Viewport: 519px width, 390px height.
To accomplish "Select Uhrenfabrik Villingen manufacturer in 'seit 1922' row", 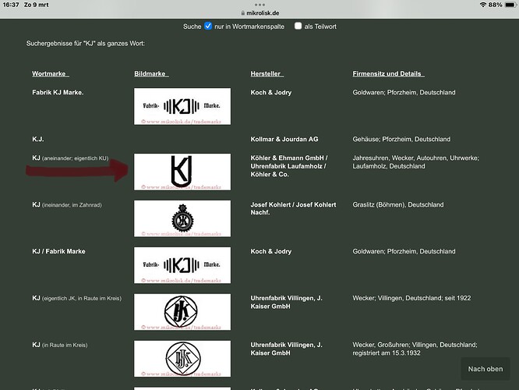I will coord(286,302).
